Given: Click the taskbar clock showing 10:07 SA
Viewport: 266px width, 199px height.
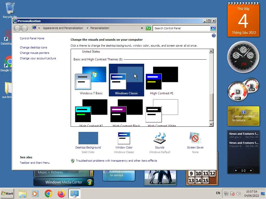Looking at the screenshot, I should tap(251, 194).
